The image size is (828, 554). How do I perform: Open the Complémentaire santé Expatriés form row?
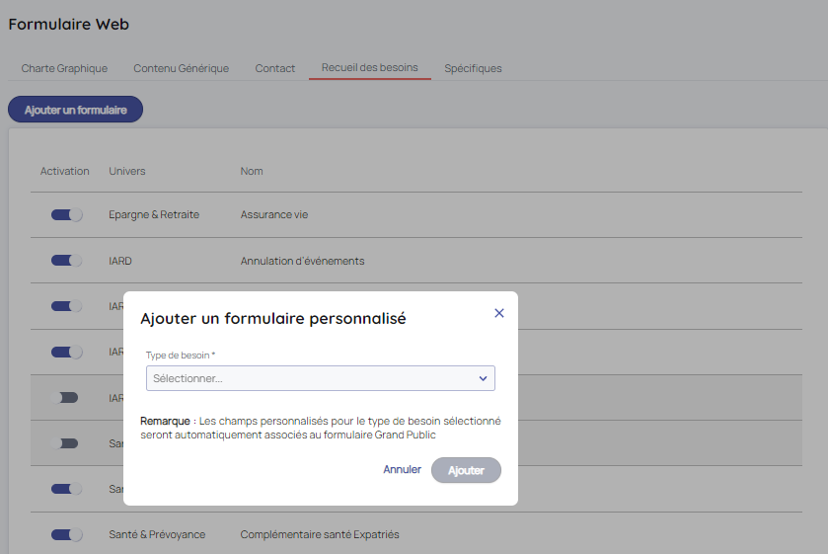point(319,534)
